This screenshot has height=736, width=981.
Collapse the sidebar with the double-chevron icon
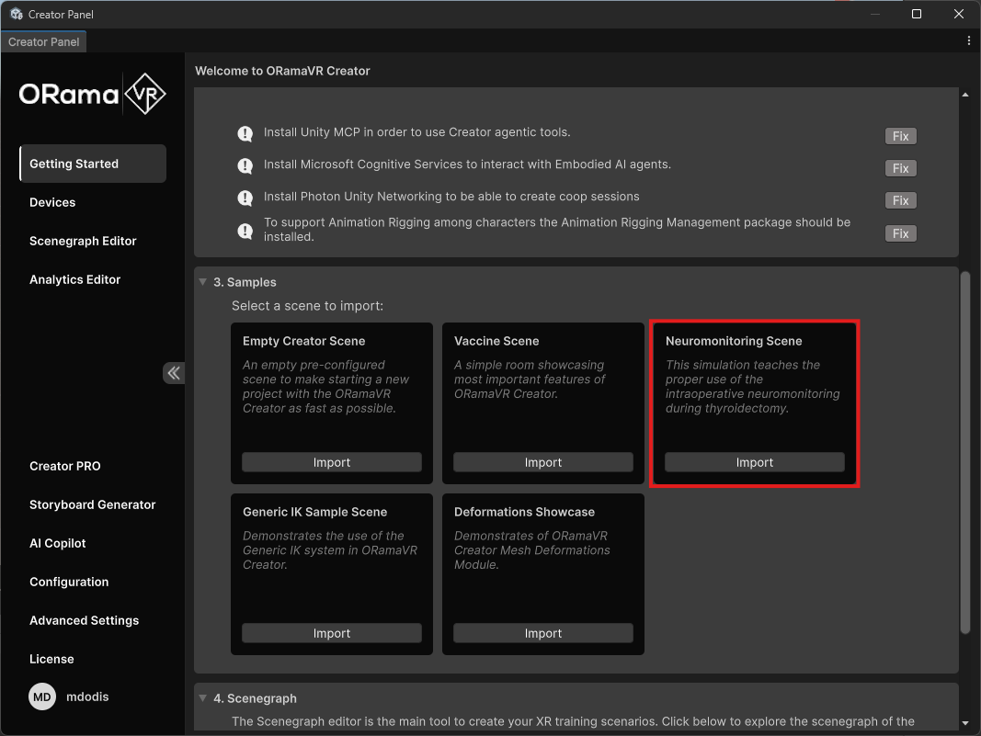[x=173, y=373]
